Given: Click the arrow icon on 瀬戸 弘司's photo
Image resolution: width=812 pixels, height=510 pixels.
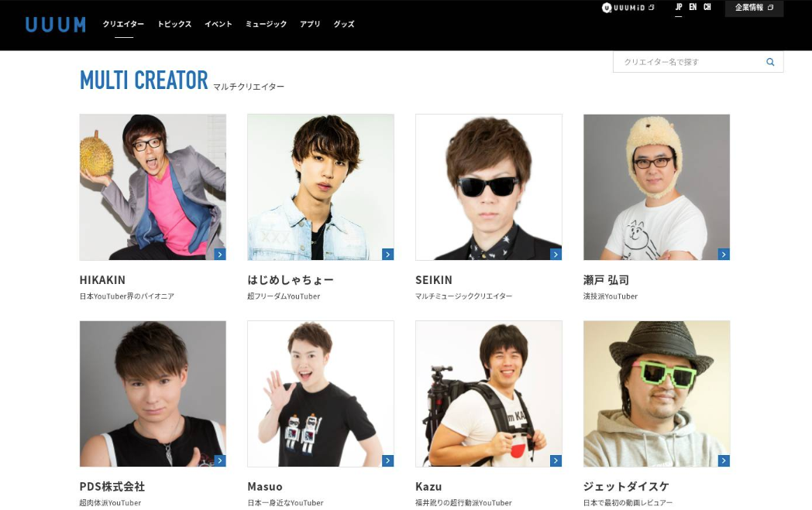Looking at the screenshot, I should (x=724, y=254).
